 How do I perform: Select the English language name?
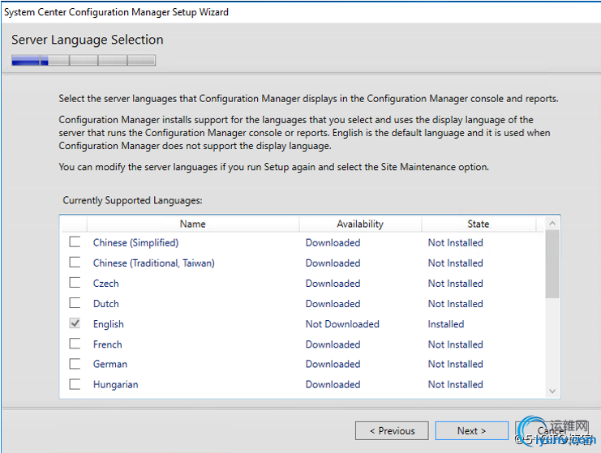[x=109, y=324]
